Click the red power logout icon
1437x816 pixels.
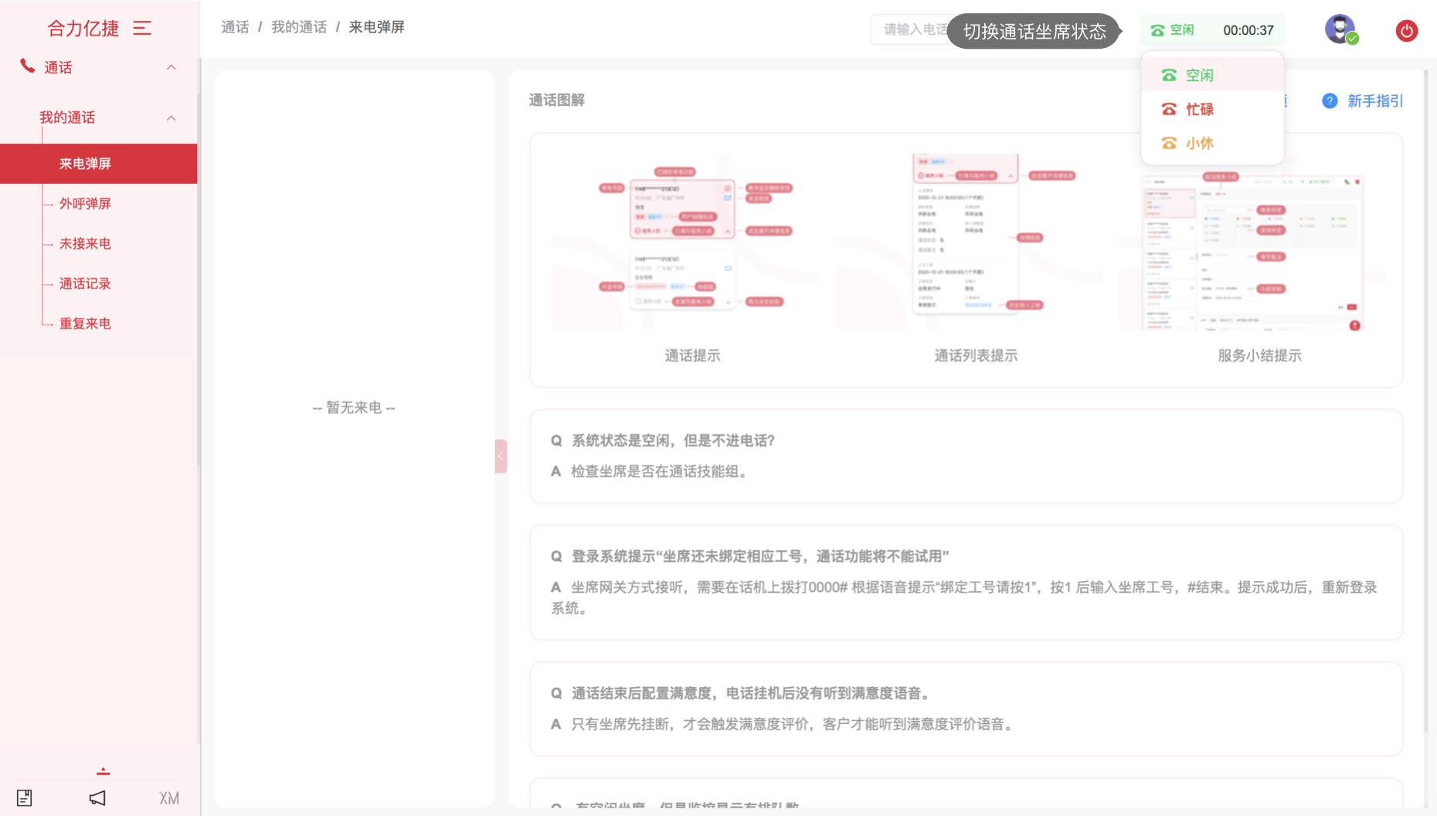[1406, 31]
